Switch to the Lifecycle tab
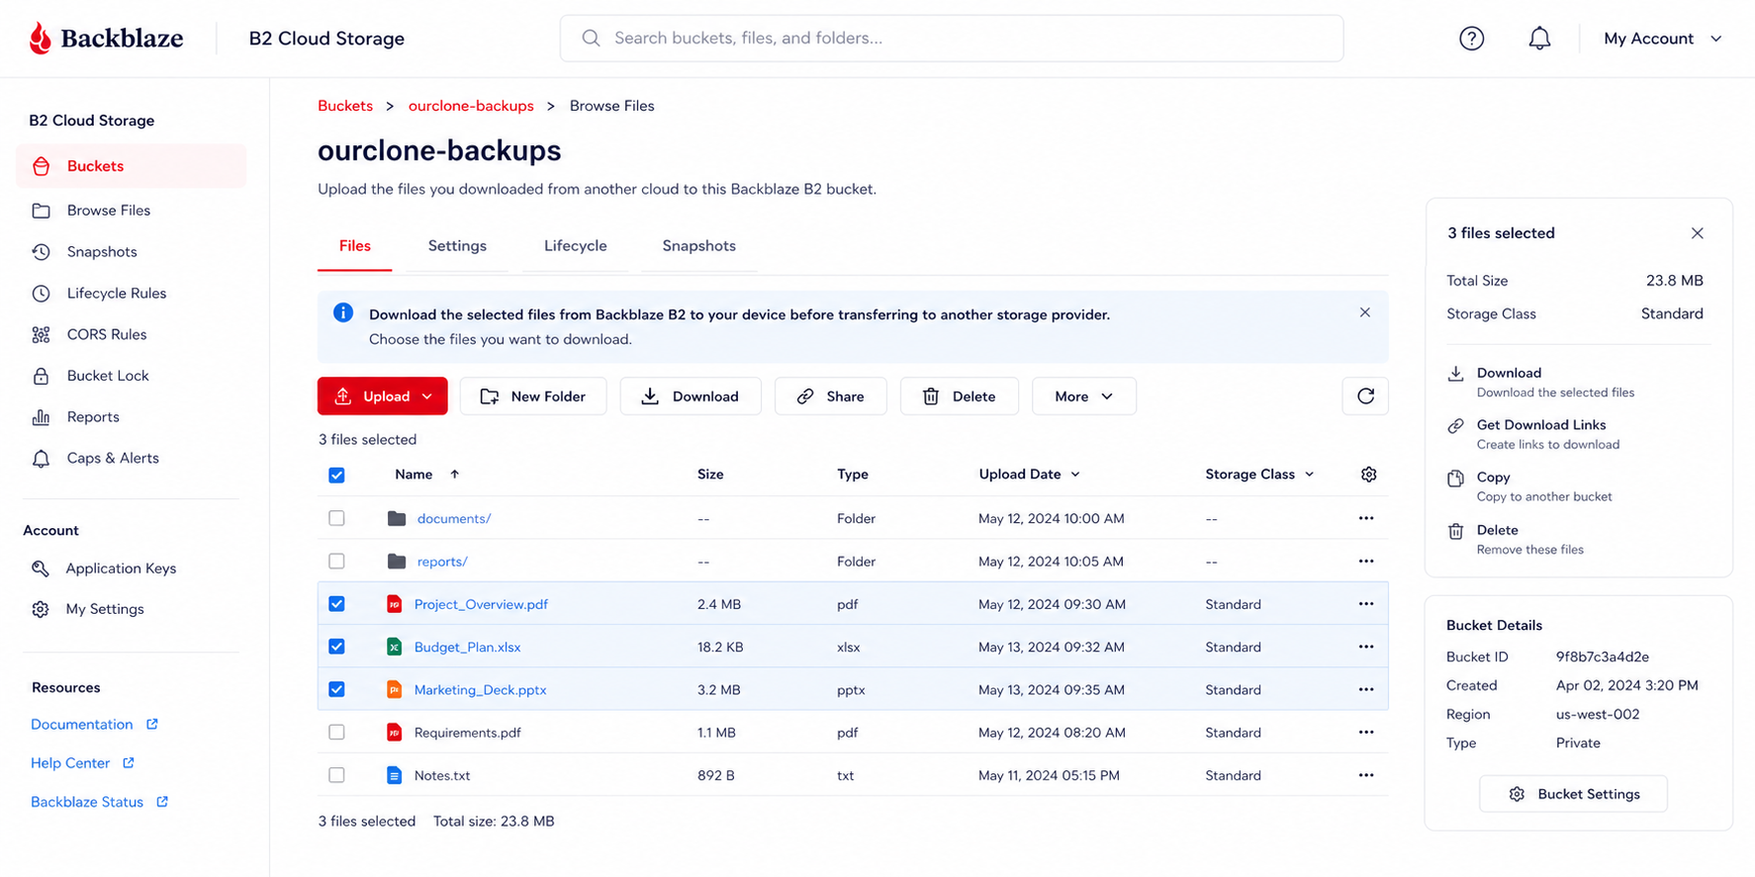Viewport: 1755px width, 877px height. tap(576, 246)
